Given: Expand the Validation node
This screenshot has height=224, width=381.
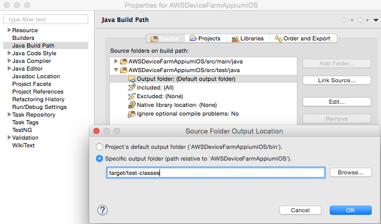Looking at the screenshot, I should tap(9, 138).
